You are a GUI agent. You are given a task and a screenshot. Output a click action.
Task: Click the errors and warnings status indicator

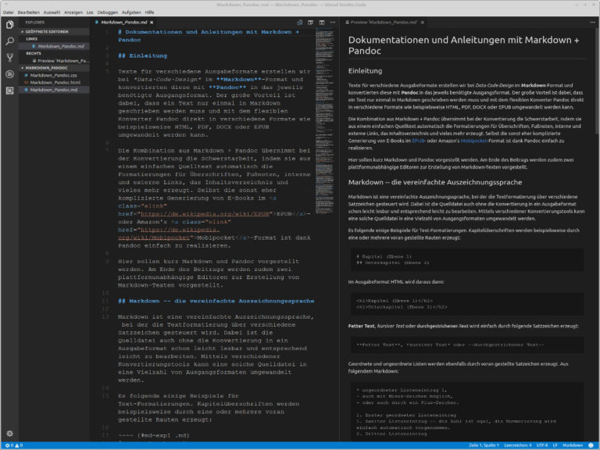coord(14,445)
